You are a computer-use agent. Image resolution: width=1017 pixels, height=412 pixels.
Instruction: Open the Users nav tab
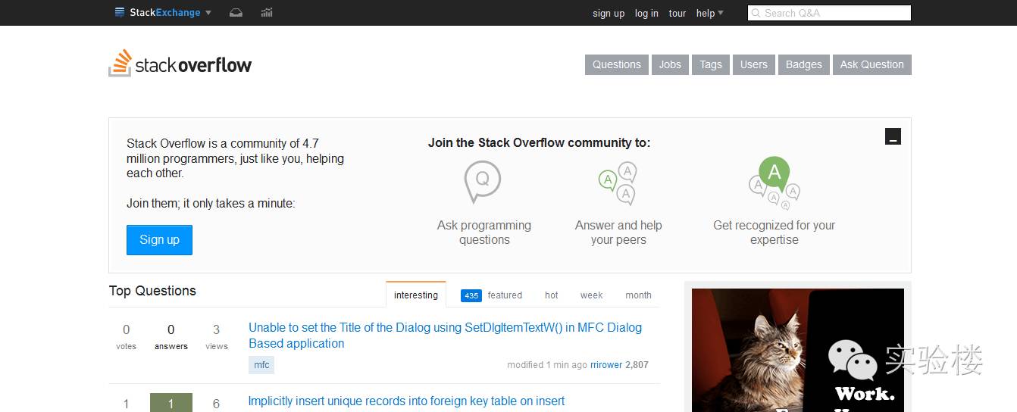(754, 64)
